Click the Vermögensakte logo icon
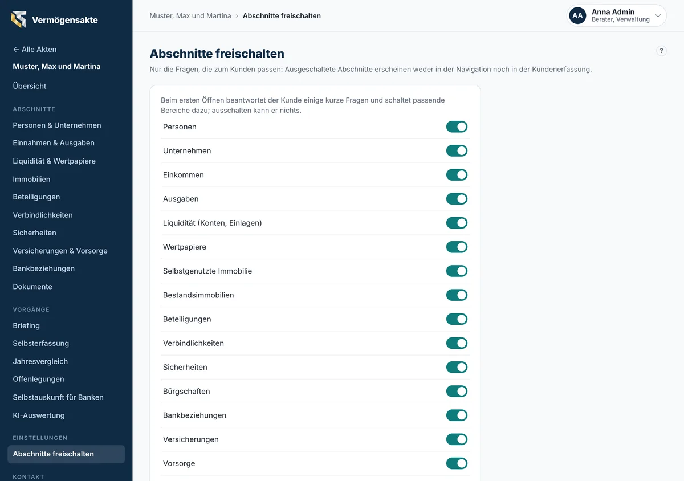 (x=18, y=19)
